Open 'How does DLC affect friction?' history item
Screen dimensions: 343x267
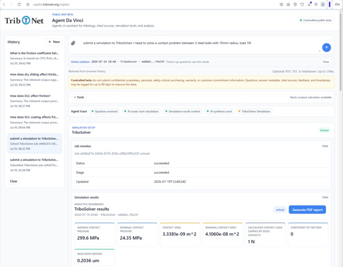(34, 101)
